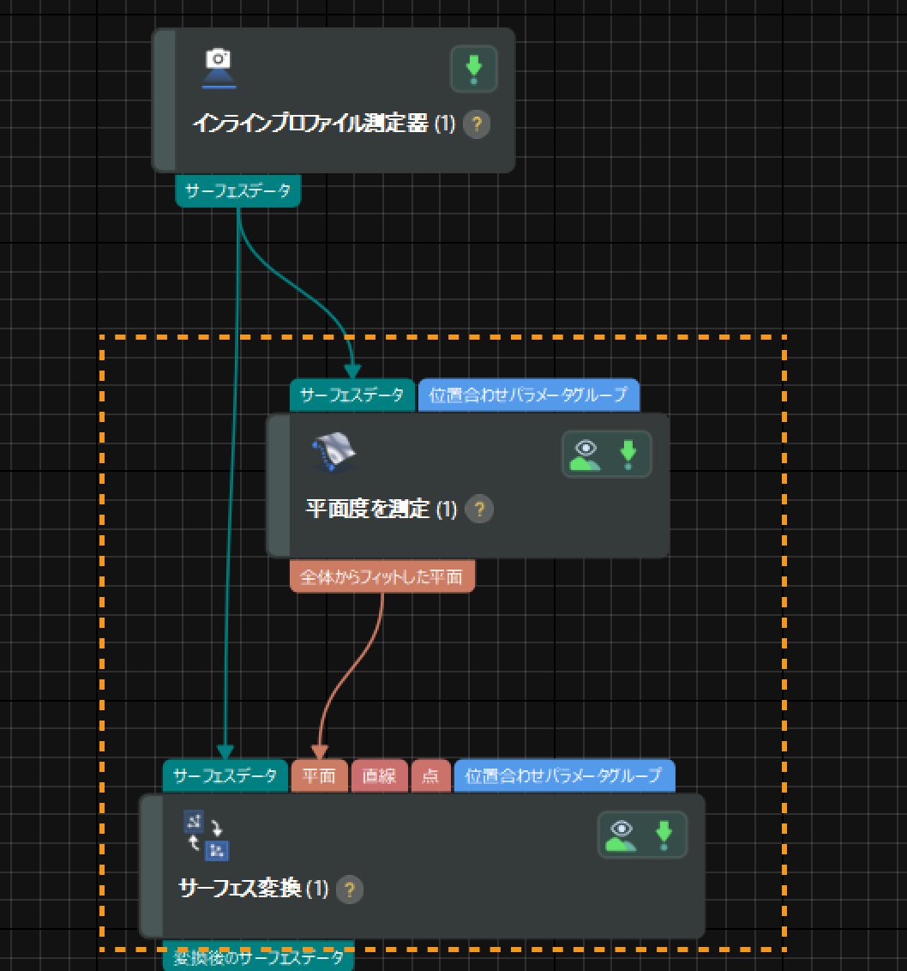The width and height of the screenshot is (907, 971).
Task: Click left handle bar of 平面度を測定 node
Action: tap(278, 485)
